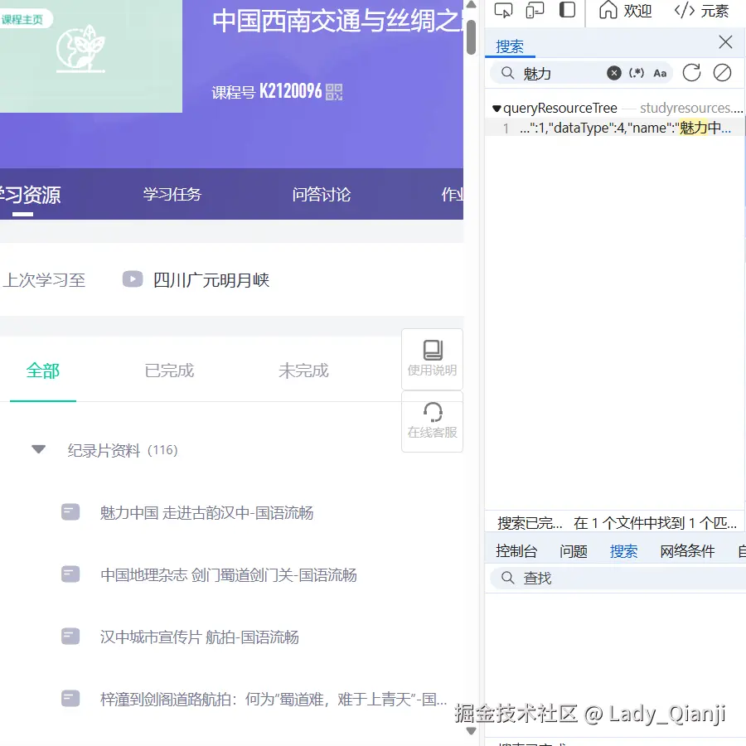Select the 搜索 drawer tab

[x=623, y=551]
